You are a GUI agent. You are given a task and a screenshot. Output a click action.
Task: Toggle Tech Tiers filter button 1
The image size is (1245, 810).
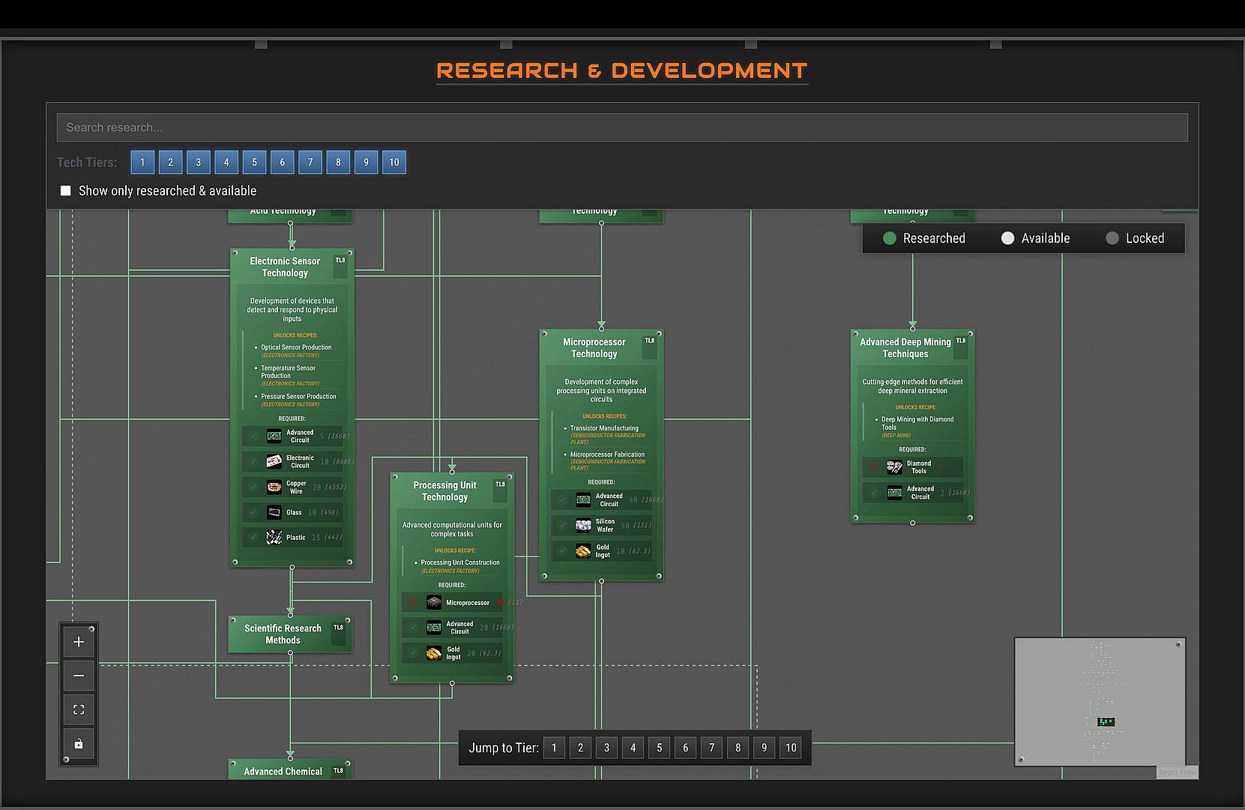(x=142, y=163)
